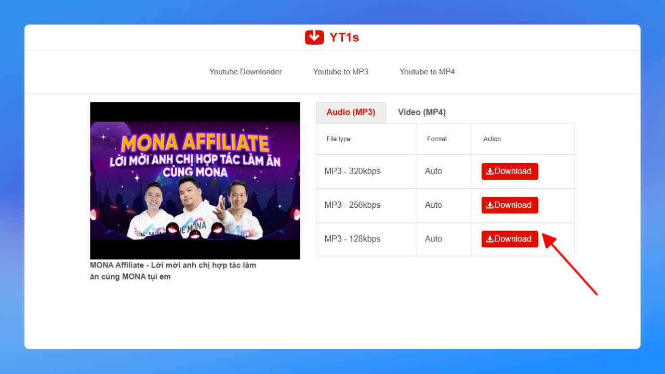The image size is (665, 374).
Task: Open Youtube to MP4 menu item
Action: click(427, 72)
